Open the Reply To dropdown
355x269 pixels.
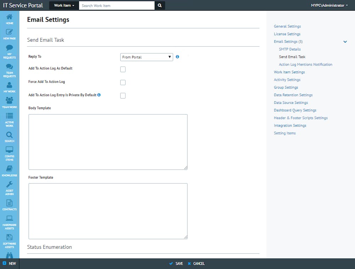point(146,57)
